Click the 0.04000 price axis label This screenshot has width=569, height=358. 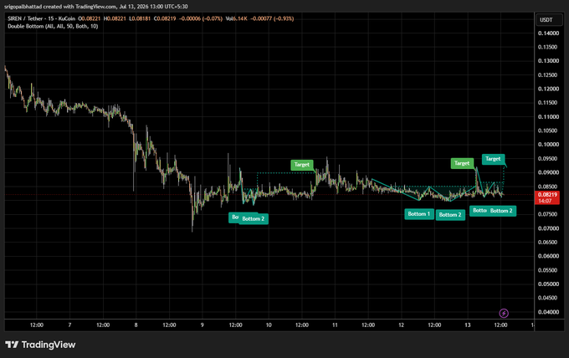pyautogui.click(x=548, y=312)
